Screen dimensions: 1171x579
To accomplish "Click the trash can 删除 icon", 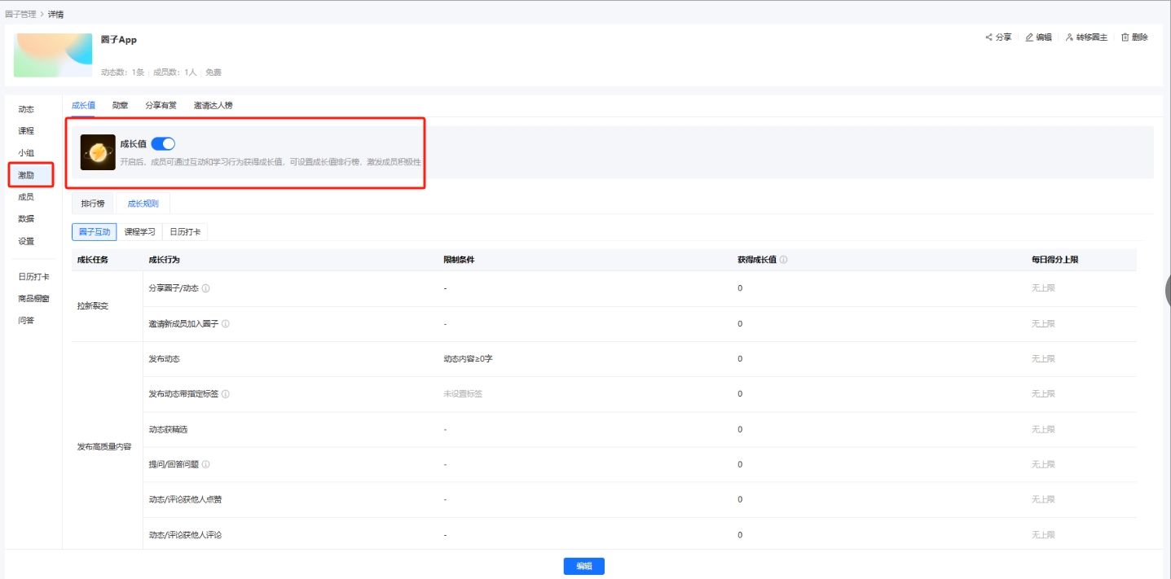I will (1125, 37).
